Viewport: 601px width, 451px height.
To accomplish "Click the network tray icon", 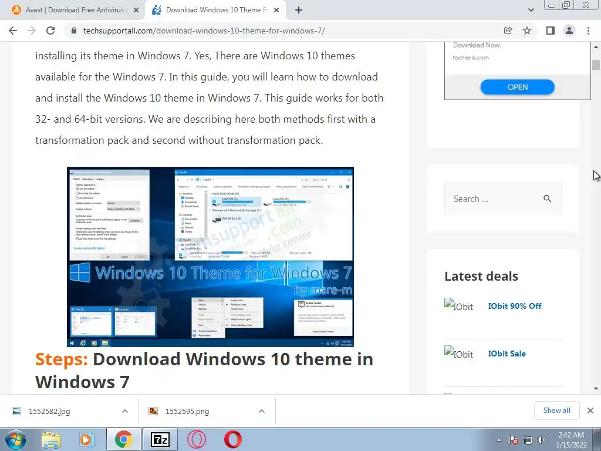I will (528, 440).
